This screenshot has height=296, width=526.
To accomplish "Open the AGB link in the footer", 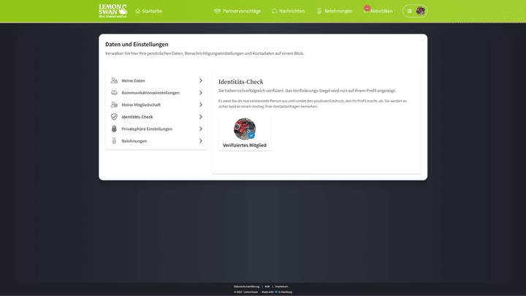I will (x=267, y=286).
